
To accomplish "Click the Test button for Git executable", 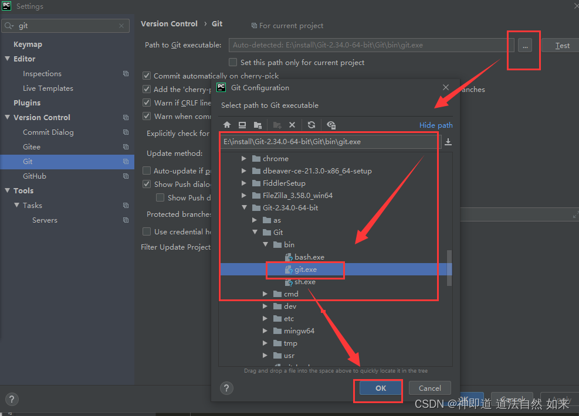I will (x=561, y=45).
